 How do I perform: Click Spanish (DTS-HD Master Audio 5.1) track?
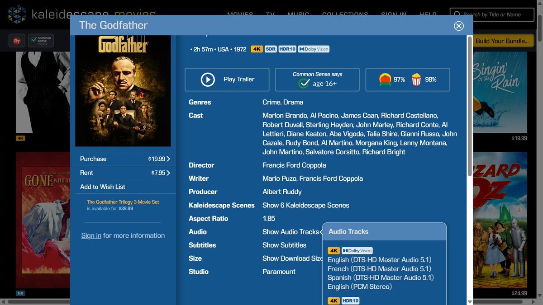[381, 278]
